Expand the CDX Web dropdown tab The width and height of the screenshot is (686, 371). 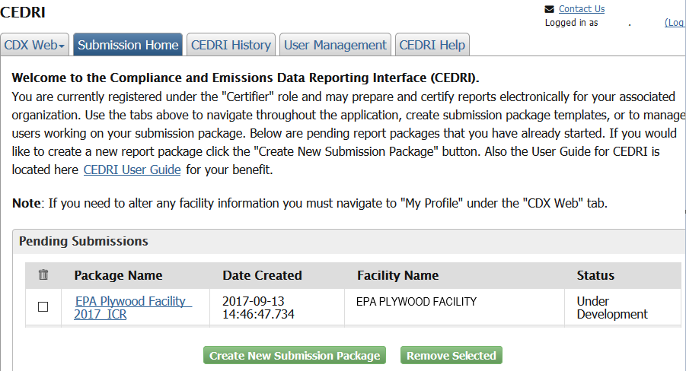[x=36, y=45]
